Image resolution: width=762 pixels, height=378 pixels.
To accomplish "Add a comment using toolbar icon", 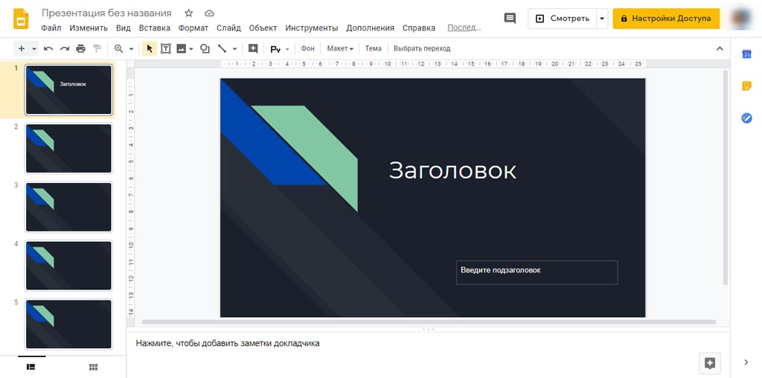I will [253, 48].
